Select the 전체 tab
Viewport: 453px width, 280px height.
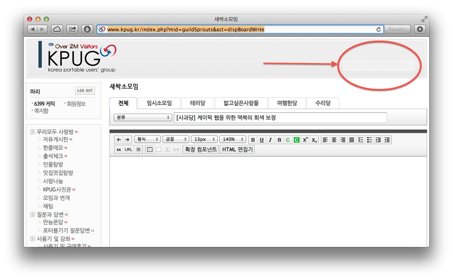(x=123, y=103)
